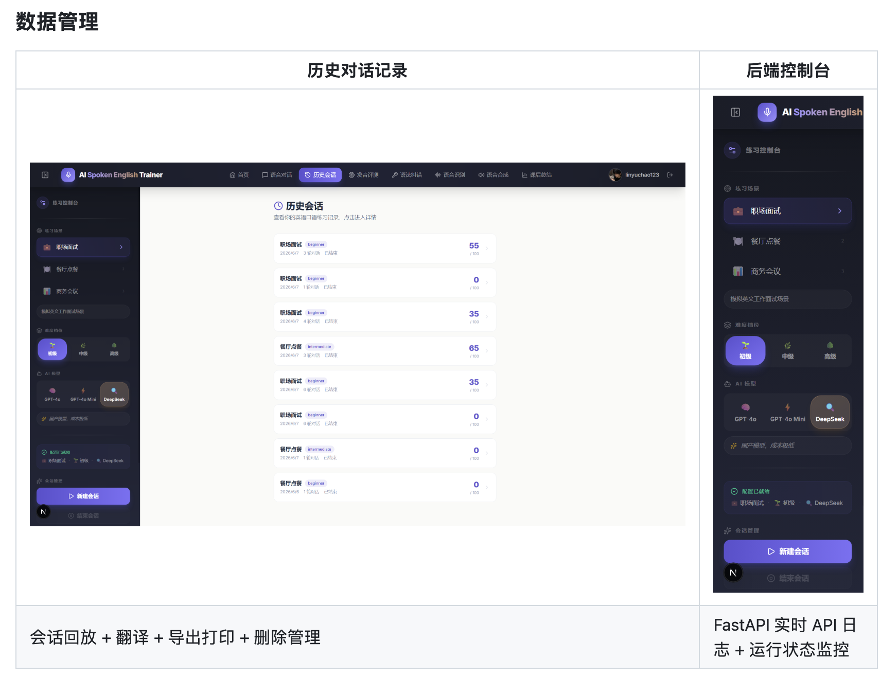Screen dimensions: 881x677
Task: Click 新建会话 button in 后端控制台 screenshot
Action: [x=788, y=551]
